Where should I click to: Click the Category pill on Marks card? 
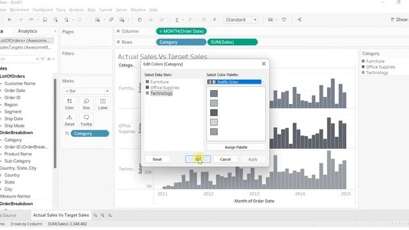89,134
